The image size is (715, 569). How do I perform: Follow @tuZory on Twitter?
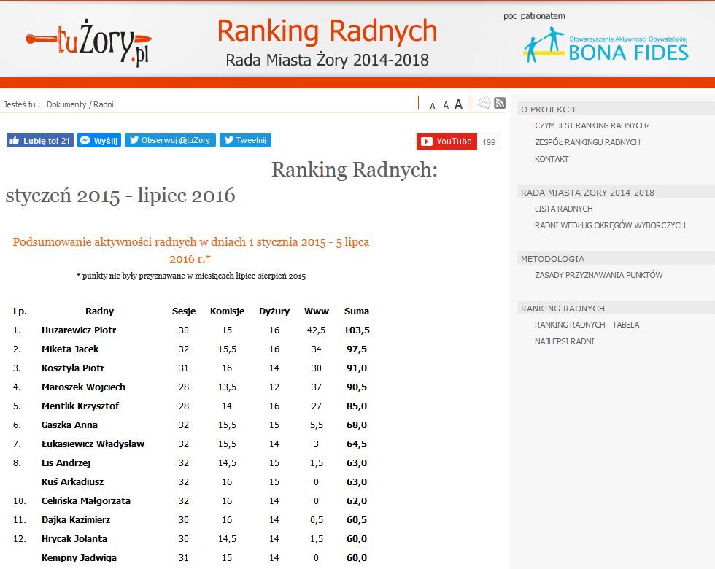tap(170, 141)
